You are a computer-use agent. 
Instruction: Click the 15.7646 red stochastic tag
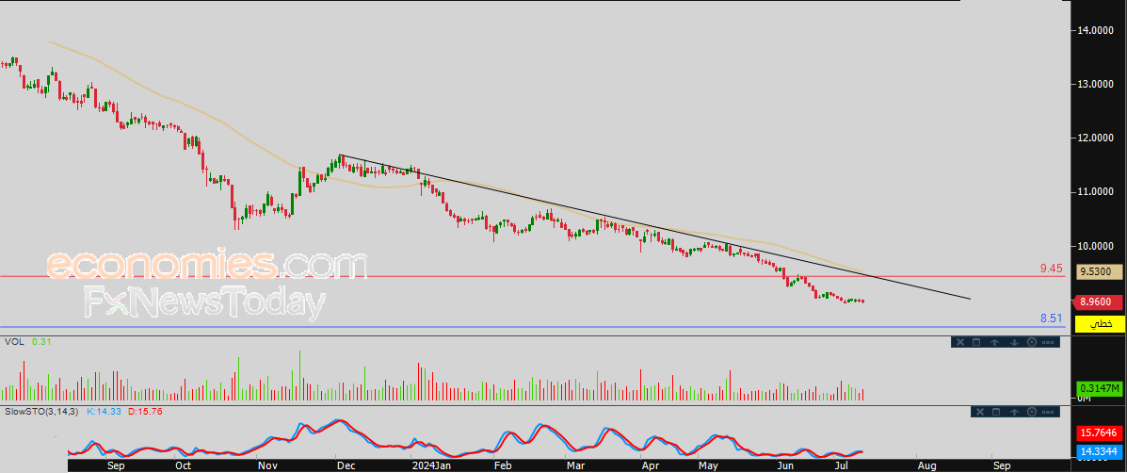pos(1099,433)
